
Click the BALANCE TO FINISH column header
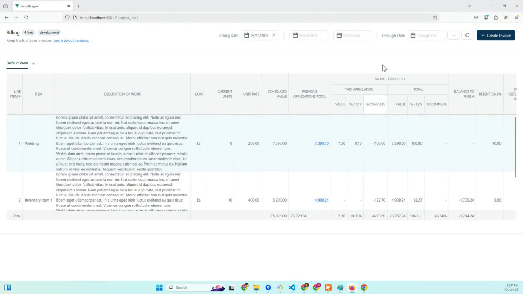coord(462,94)
